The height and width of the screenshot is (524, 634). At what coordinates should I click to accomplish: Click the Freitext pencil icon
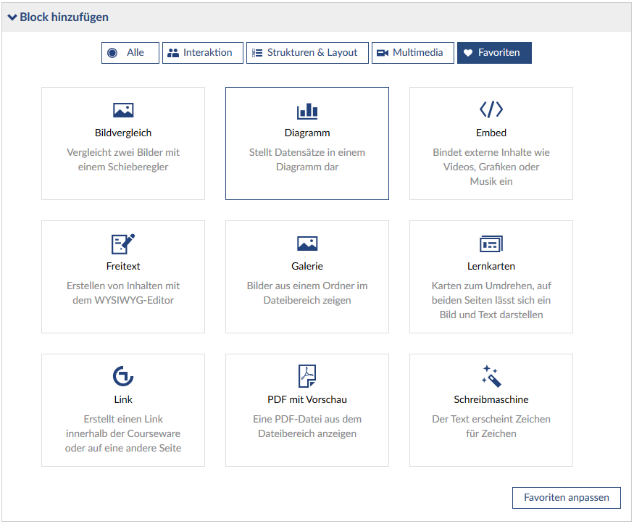coord(123,244)
